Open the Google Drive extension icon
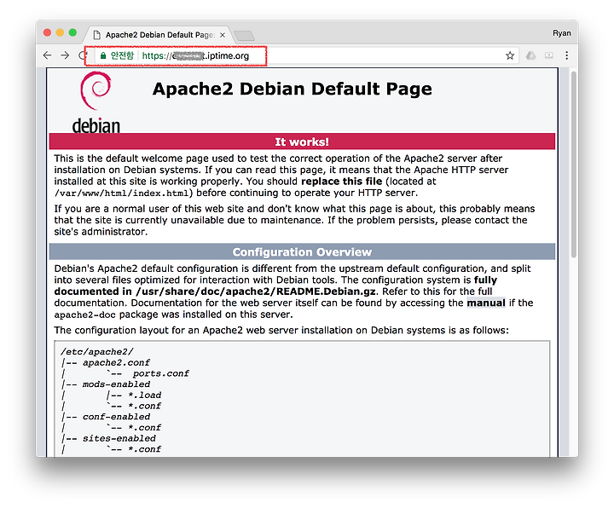614x508 pixels. [530, 55]
